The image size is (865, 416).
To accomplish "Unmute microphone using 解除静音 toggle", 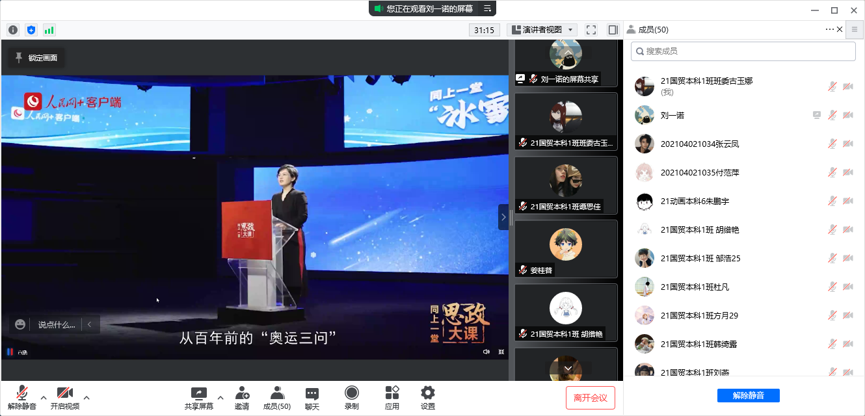I will [22, 398].
